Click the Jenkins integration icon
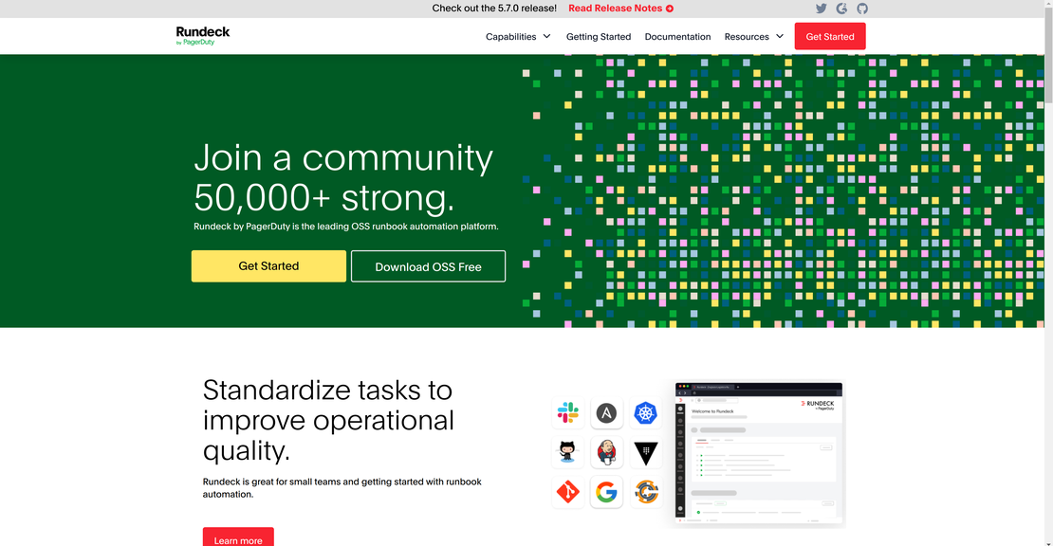The height and width of the screenshot is (546, 1053). pyautogui.click(x=606, y=452)
